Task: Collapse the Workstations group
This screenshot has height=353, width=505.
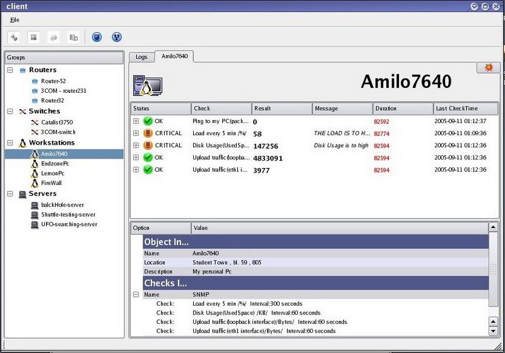Action: (x=10, y=143)
